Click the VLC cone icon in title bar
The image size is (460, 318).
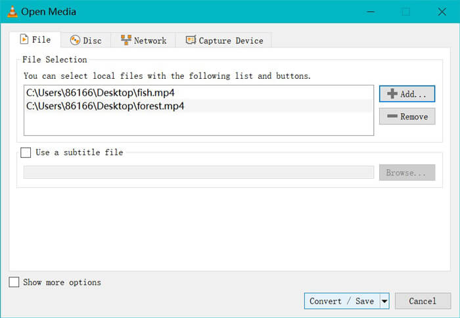click(12, 12)
